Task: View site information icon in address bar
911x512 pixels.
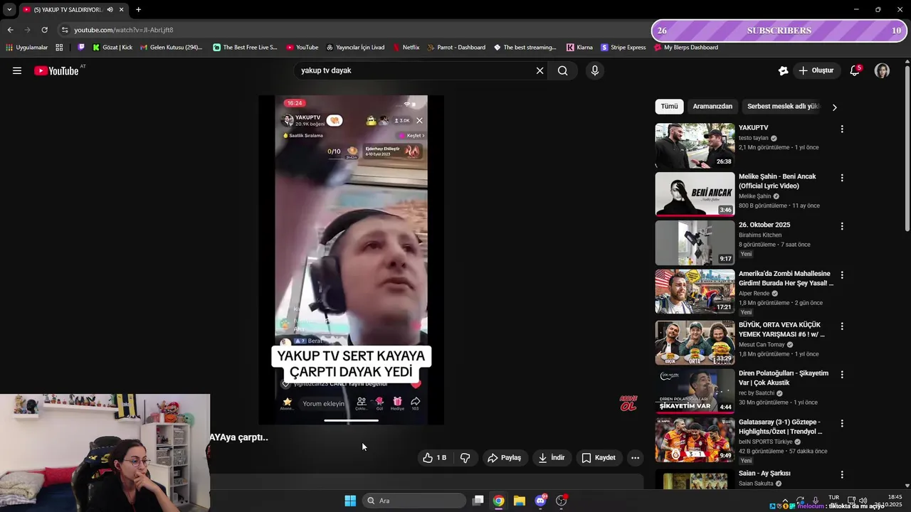Action: [65, 30]
